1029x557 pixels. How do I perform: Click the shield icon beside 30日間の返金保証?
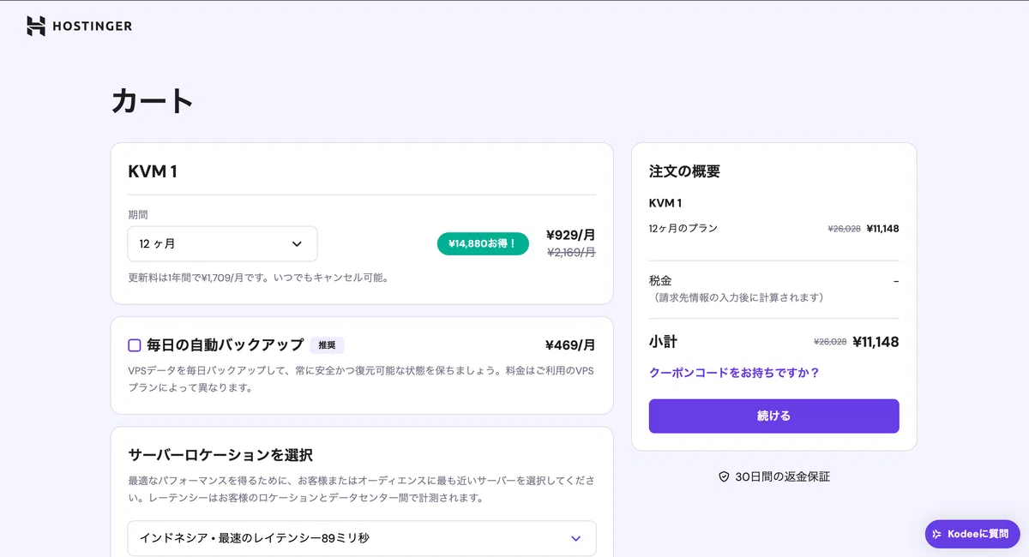(x=724, y=476)
